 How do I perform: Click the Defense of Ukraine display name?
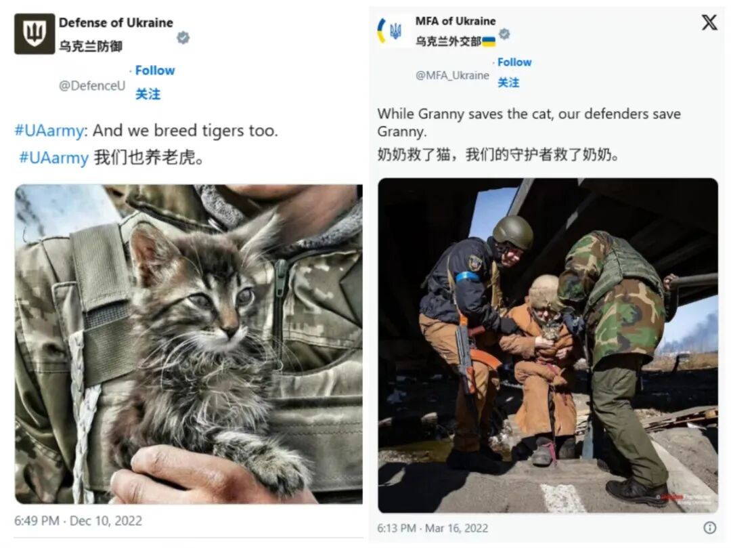pyautogui.click(x=116, y=22)
